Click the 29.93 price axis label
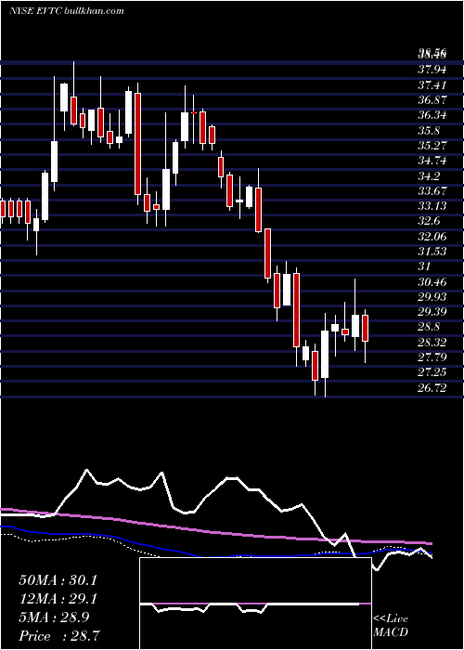The image size is (464, 650). [432, 296]
